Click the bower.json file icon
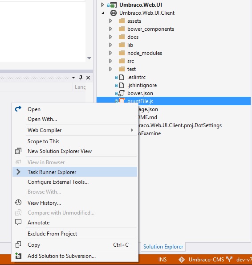The height and width of the screenshot is (265, 252). [x=122, y=93]
